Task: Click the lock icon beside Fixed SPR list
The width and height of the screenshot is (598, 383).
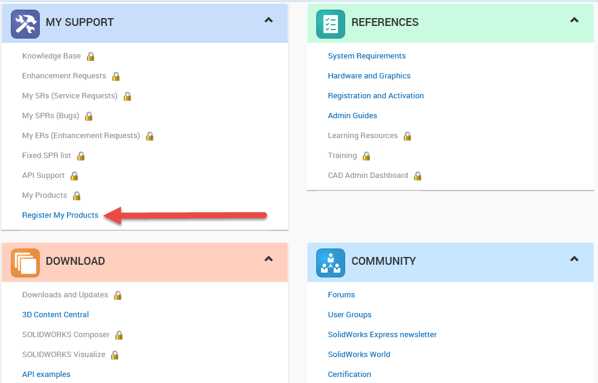Action: pos(81,156)
